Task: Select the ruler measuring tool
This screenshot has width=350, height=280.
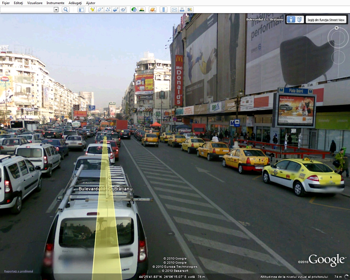Action: [163, 10]
